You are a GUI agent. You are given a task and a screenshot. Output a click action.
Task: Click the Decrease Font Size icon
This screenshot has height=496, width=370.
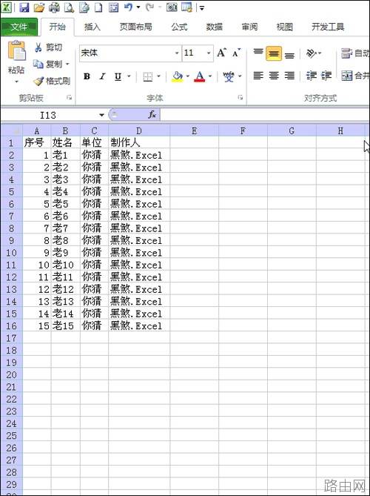[x=236, y=53]
